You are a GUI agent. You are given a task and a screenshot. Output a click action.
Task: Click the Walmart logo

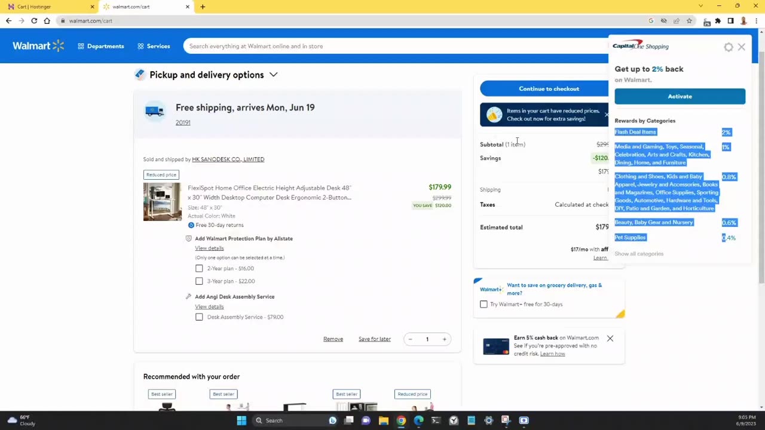pyautogui.click(x=38, y=46)
